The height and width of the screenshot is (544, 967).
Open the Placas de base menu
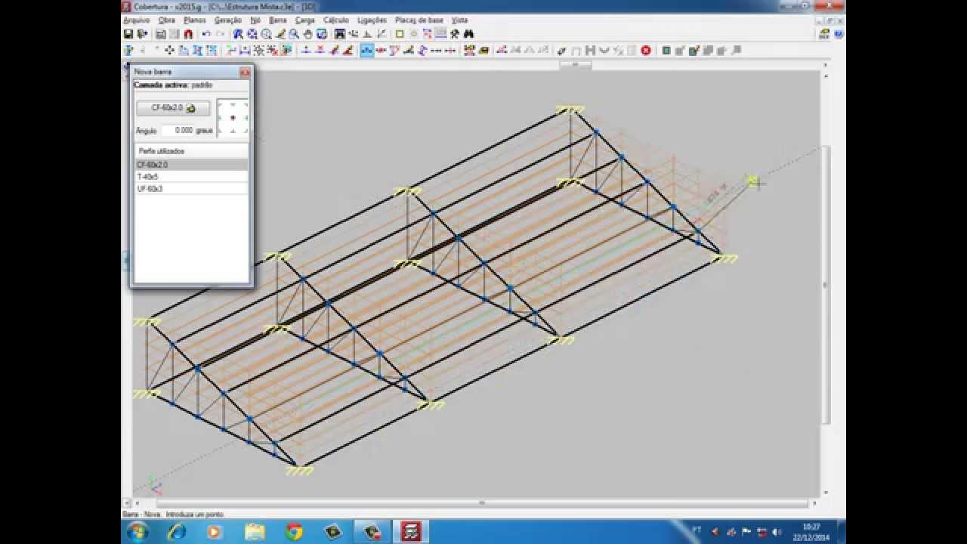[419, 20]
